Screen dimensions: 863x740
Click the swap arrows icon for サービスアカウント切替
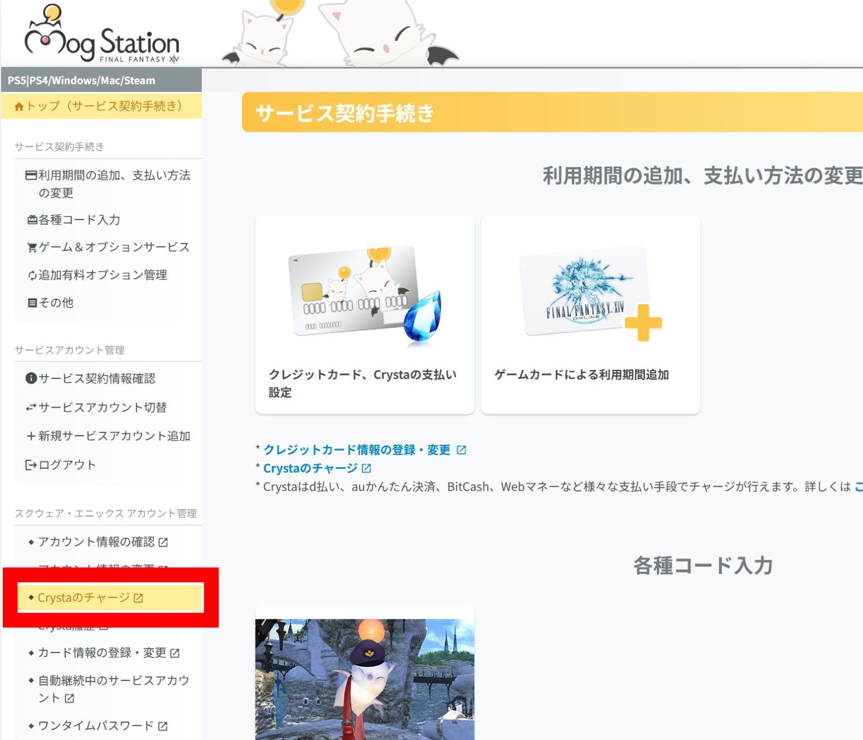pos(31,408)
